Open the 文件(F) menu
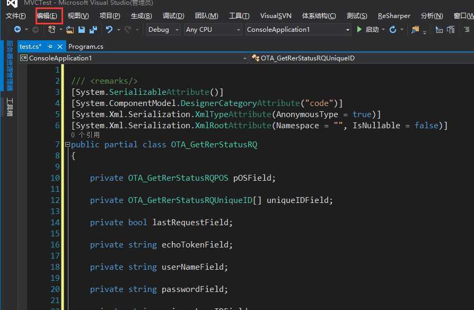The width and height of the screenshot is (474, 310). [x=16, y=16]
